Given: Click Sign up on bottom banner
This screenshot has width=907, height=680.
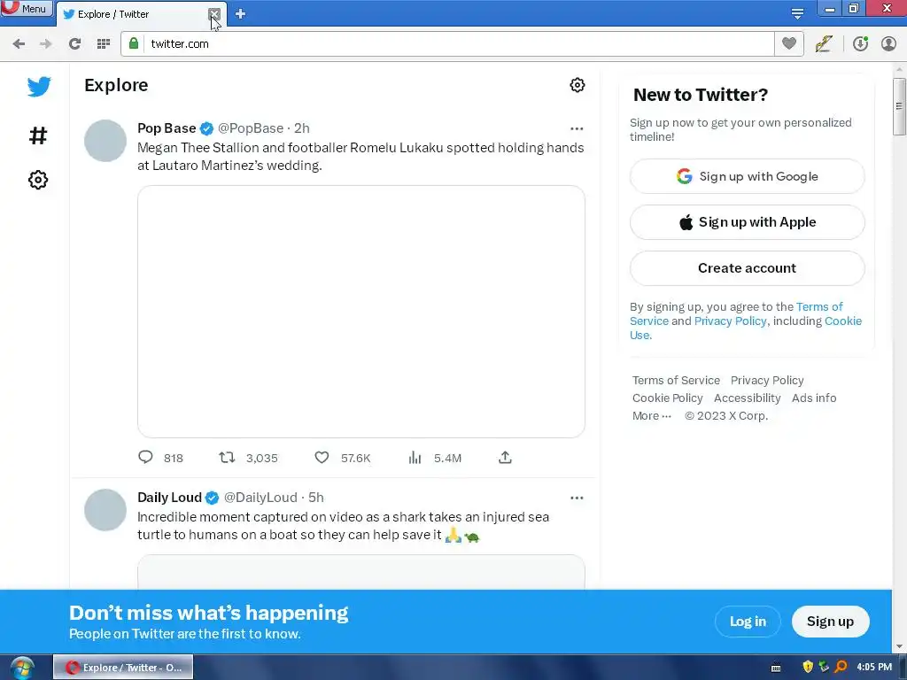Looking at the screenshot, I should [830, 622].
